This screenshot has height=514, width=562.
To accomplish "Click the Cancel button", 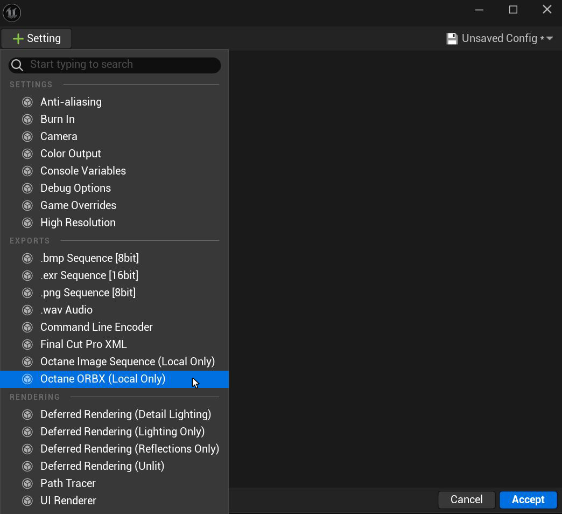I will (x=466, y=499).
